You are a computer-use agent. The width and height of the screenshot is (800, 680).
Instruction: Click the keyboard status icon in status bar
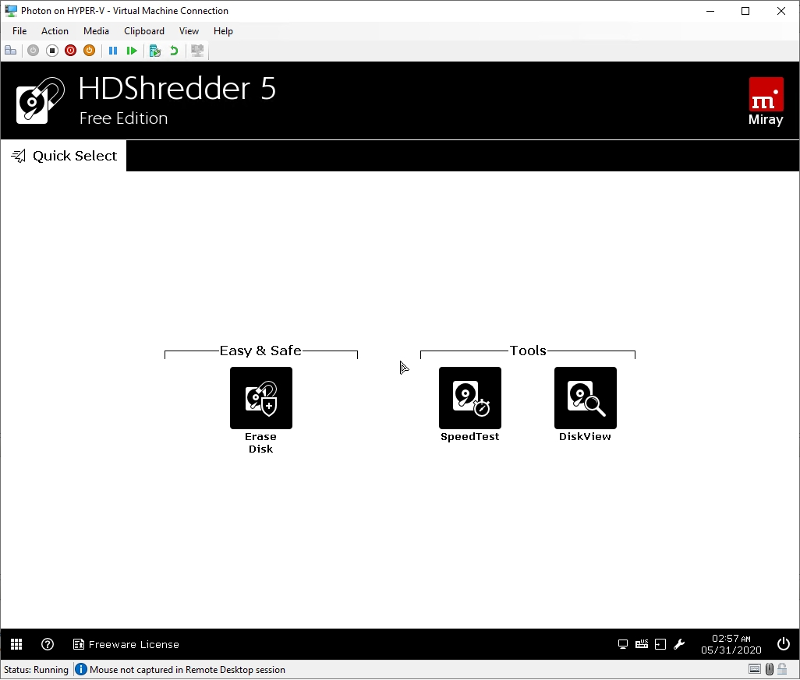pos(755,669)
